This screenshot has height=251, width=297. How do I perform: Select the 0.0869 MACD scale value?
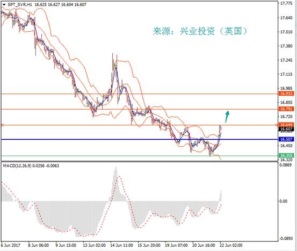[x=286, y=165]
